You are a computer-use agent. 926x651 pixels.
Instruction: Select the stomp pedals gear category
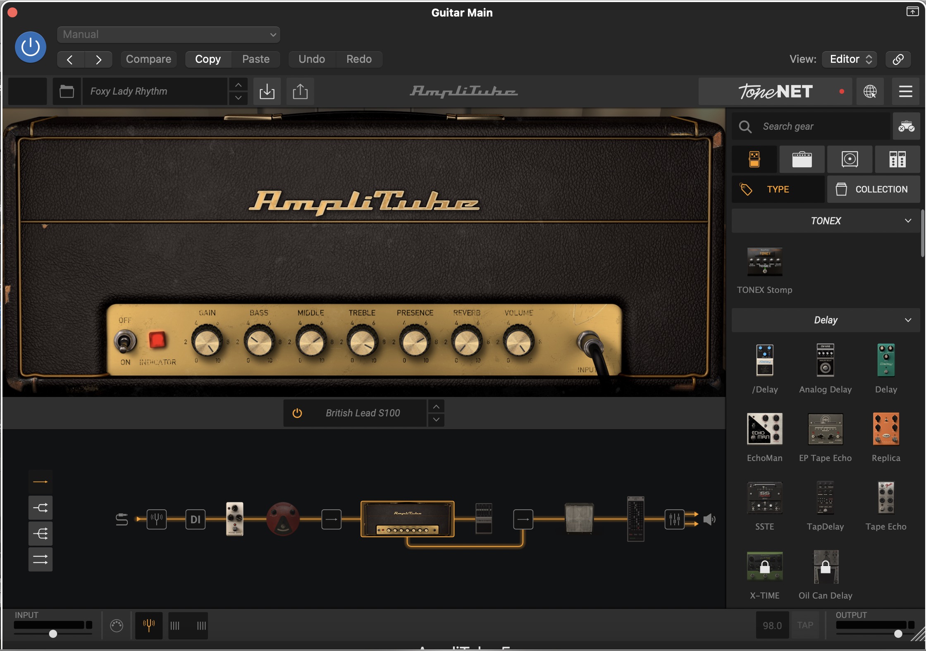[x=754, y=159]
